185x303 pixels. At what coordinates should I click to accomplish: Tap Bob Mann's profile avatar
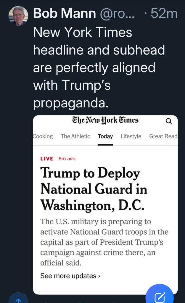click(18, 16)
